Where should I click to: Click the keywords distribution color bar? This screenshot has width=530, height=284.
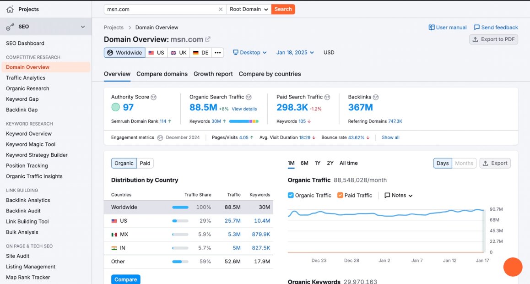click(x=243, y=121)
